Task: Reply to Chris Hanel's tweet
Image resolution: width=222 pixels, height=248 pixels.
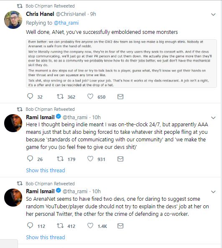Action: [30, 96]
